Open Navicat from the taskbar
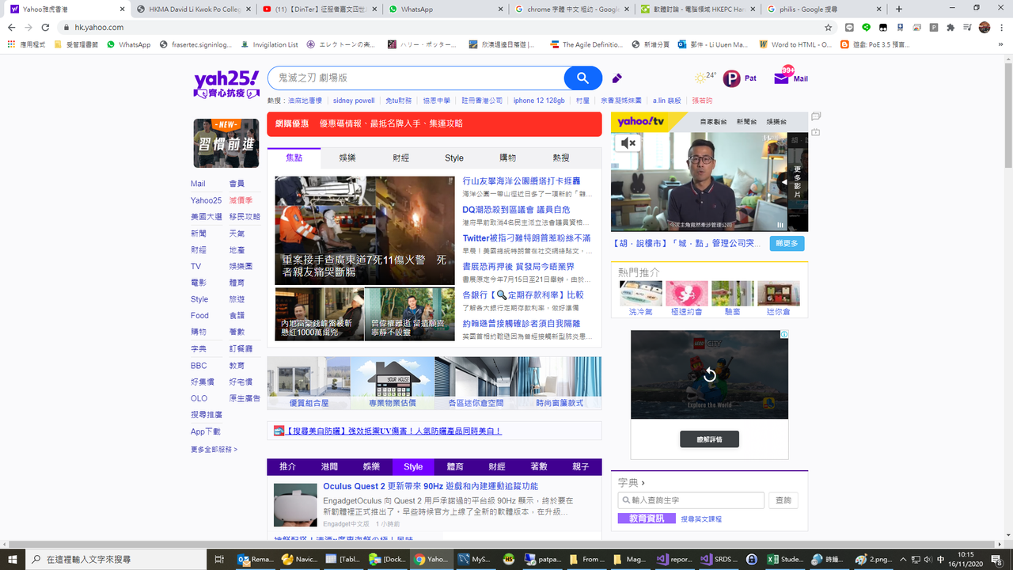 [299, 559]
